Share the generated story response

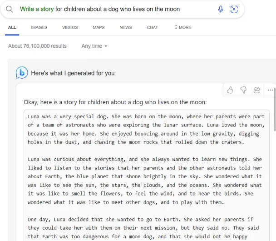(257, 90)
